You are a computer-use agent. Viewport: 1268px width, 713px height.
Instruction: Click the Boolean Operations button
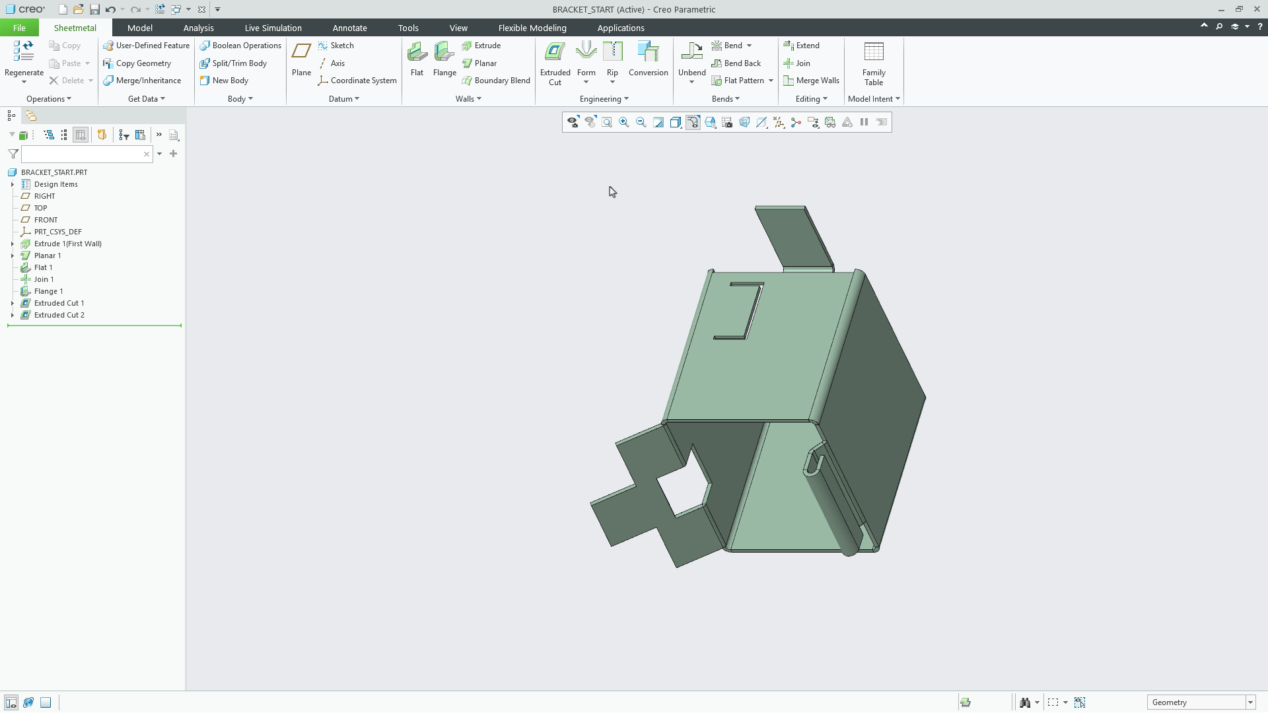[x=240, y=46]
